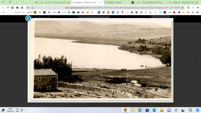Switch to the Gmail tab

click(x=184, y=3)
